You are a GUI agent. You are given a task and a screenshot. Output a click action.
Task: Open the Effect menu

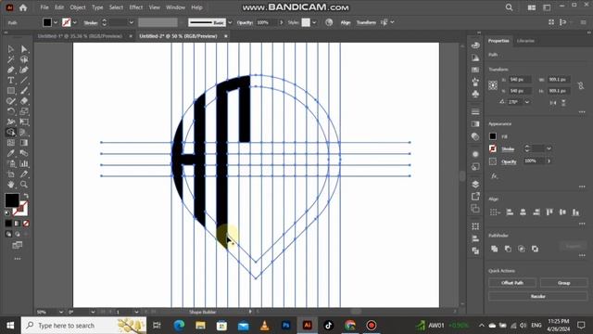click(136, 7)
